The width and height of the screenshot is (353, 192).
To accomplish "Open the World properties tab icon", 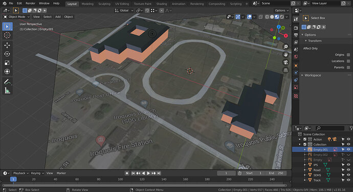I will 296,57.
